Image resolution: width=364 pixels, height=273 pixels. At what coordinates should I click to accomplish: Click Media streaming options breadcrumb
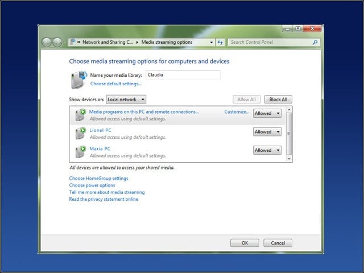coord(167,42)
